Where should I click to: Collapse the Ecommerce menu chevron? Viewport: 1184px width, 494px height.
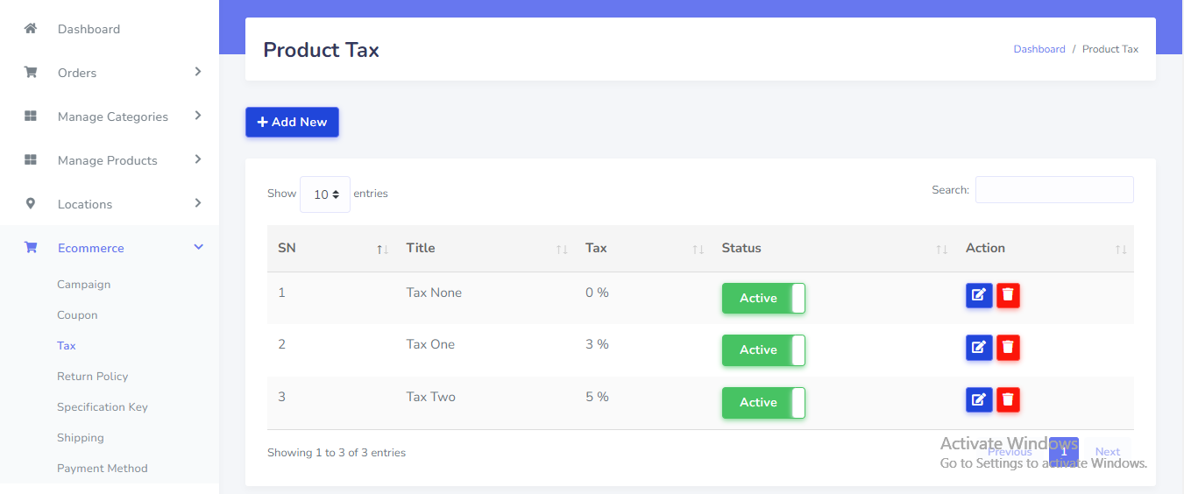click(x=198, y=248)
